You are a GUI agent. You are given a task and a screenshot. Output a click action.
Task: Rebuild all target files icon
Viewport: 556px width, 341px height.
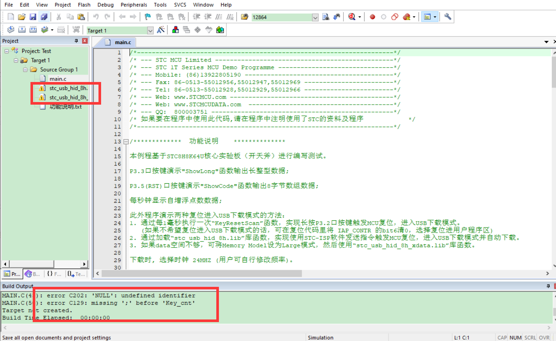pyautogui.click(x=33, y=30)
